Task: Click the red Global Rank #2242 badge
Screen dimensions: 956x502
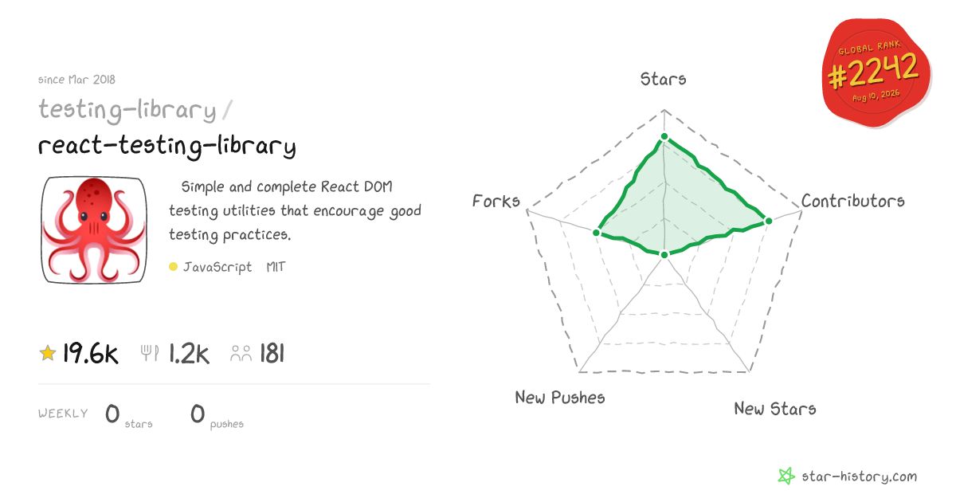Action: tap(876, 73)
